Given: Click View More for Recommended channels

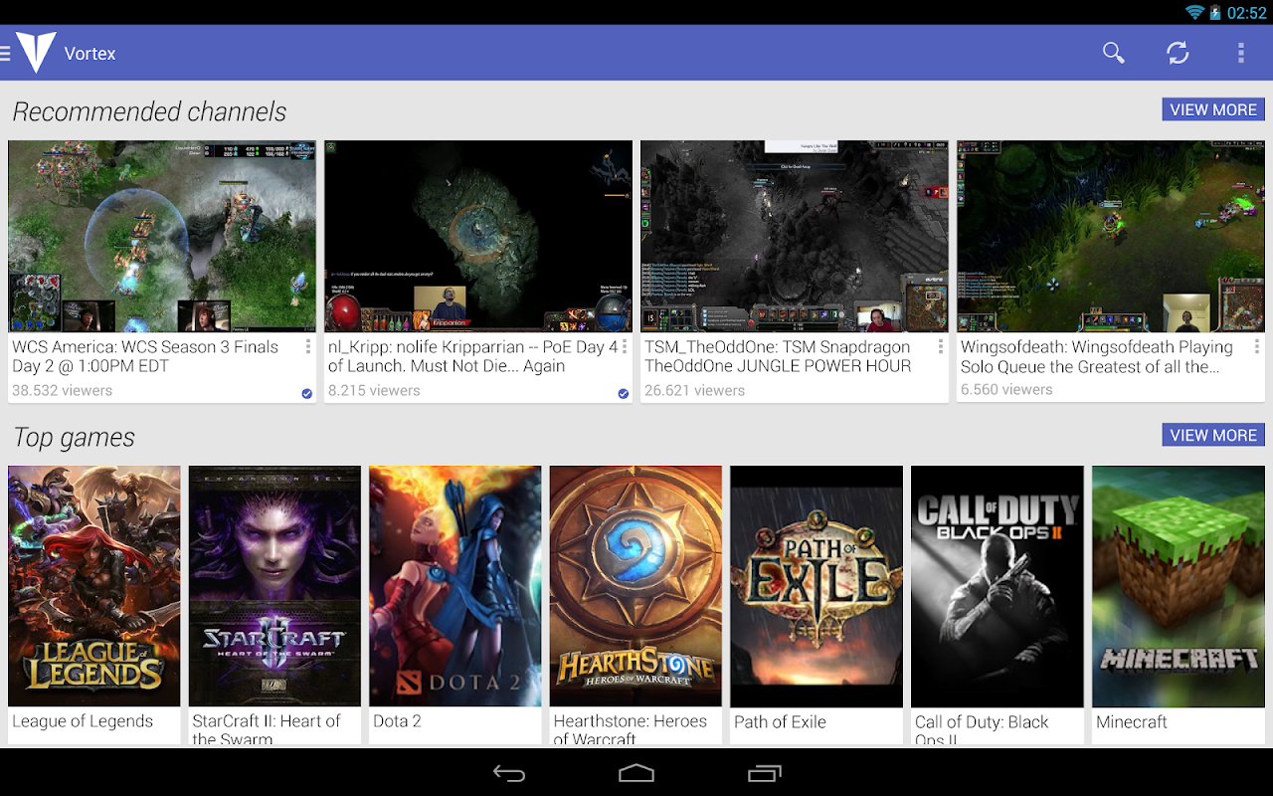Looking at the screenshot, I should [x=1213, y=109].
